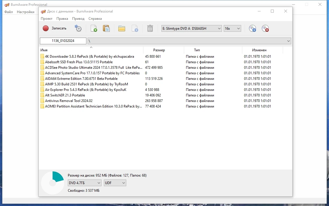Click the add files icon with green plus
329x206 pixels.
click(x=94, y=28)
